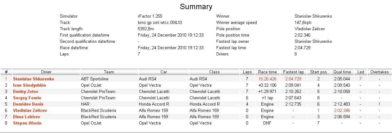Select winner race time 15:20.426 cell
Viewport: 392px width, 133px height.
(267, 79)
